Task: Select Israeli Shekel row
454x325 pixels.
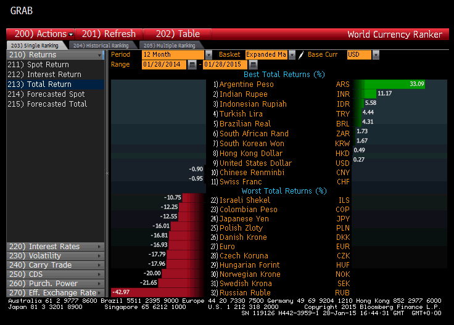Action: [281, 200]
